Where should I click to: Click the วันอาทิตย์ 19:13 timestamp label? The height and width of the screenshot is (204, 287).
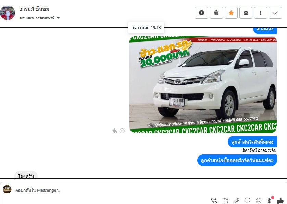146,28
